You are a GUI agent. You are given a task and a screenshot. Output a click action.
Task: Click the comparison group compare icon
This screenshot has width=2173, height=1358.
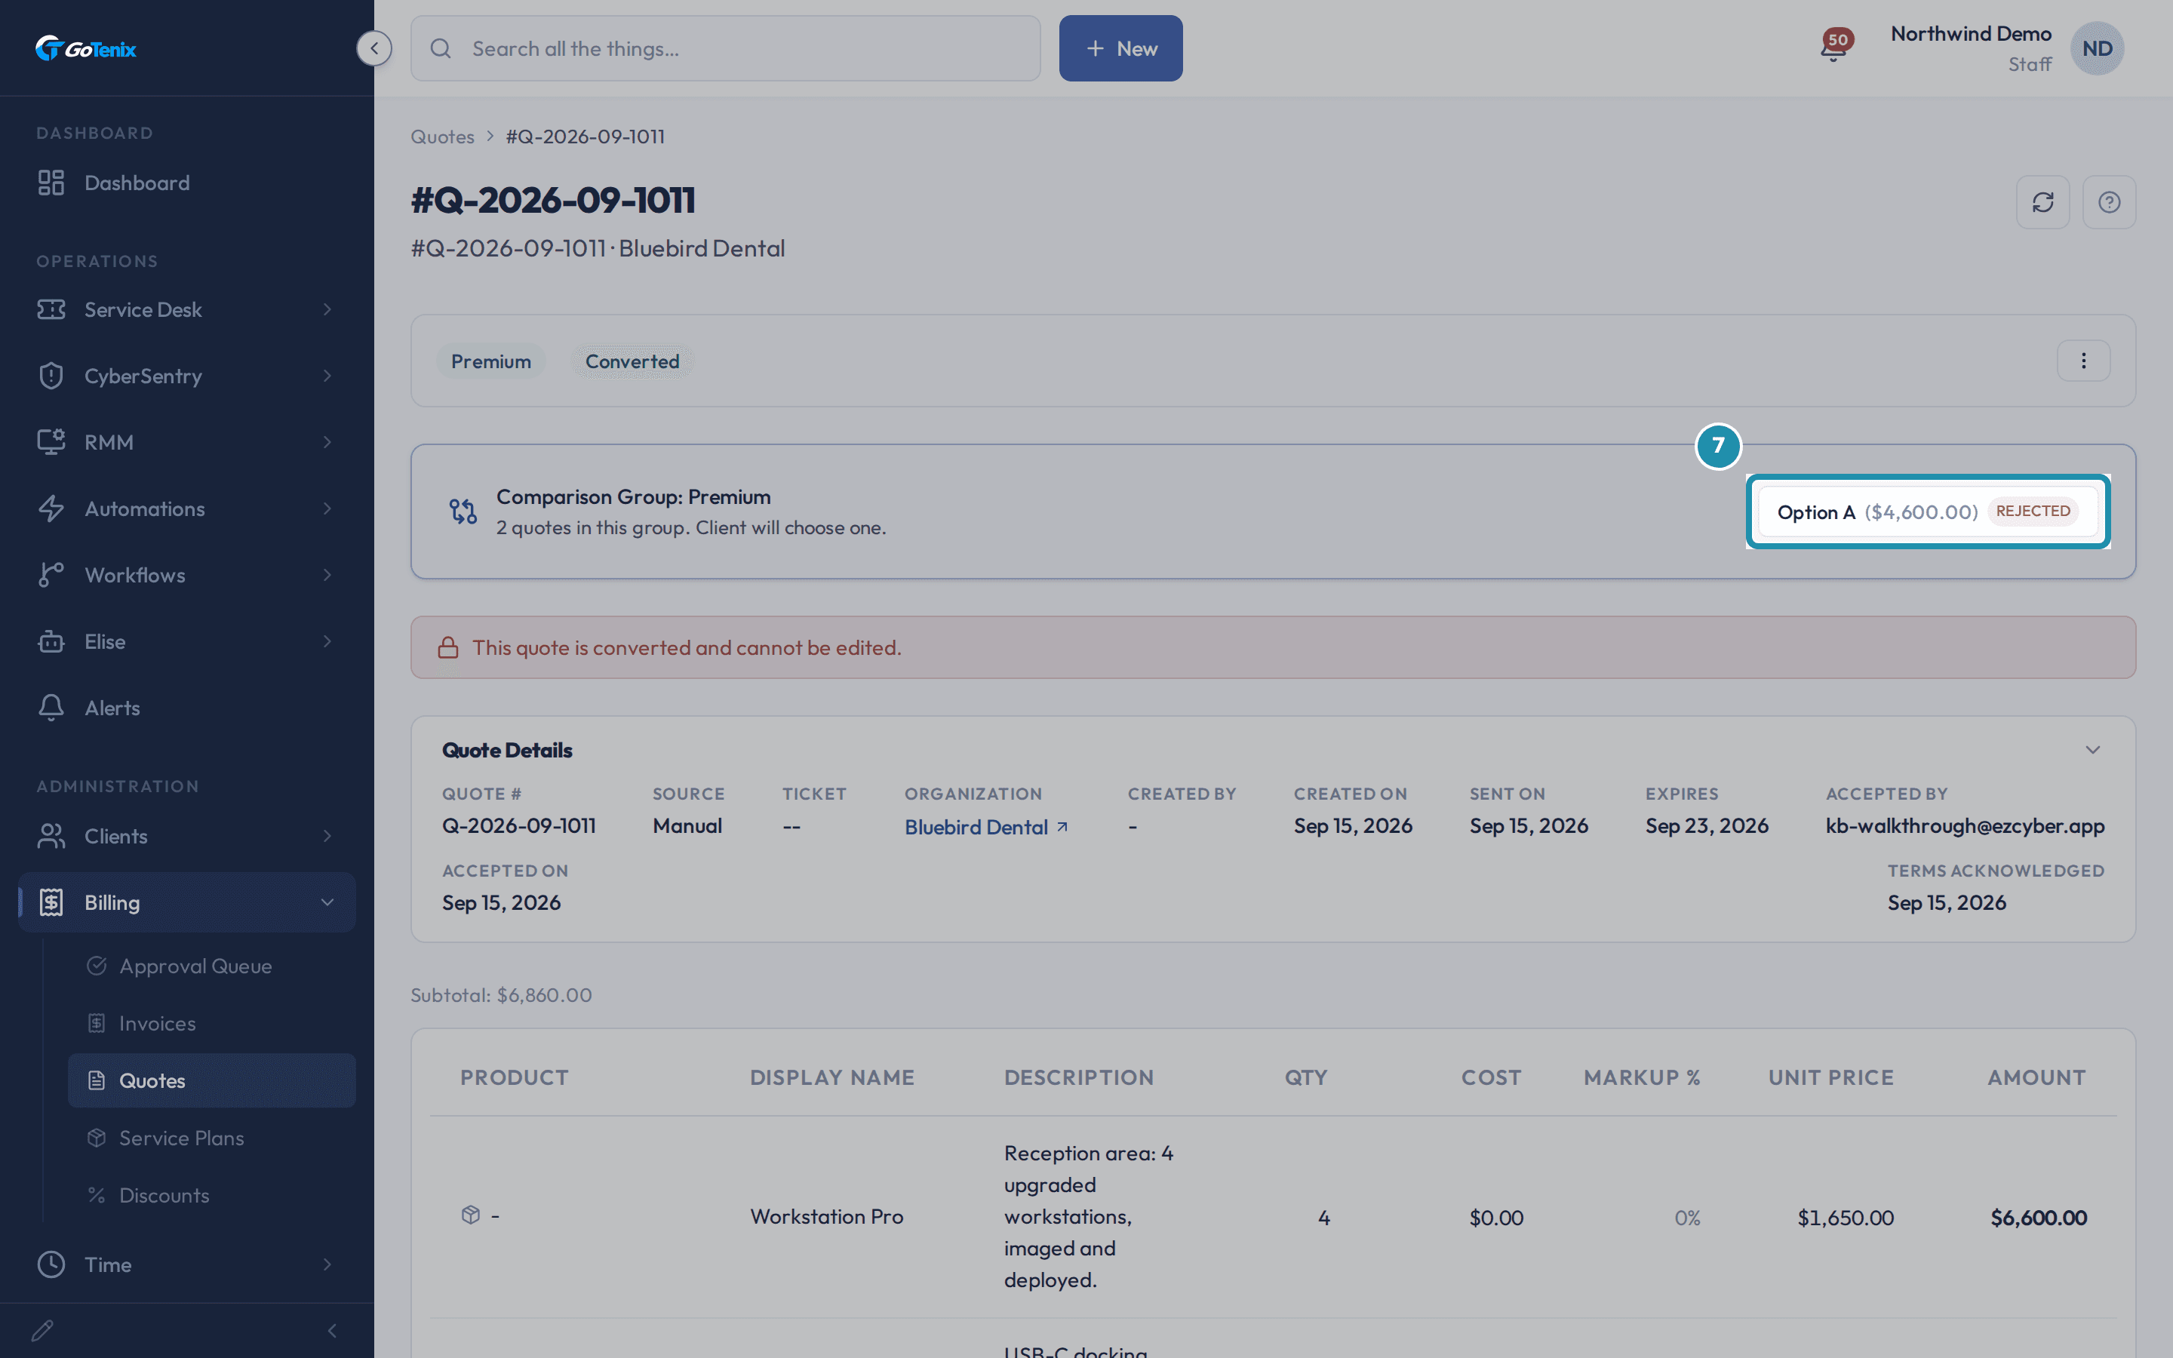pos(463,511)
